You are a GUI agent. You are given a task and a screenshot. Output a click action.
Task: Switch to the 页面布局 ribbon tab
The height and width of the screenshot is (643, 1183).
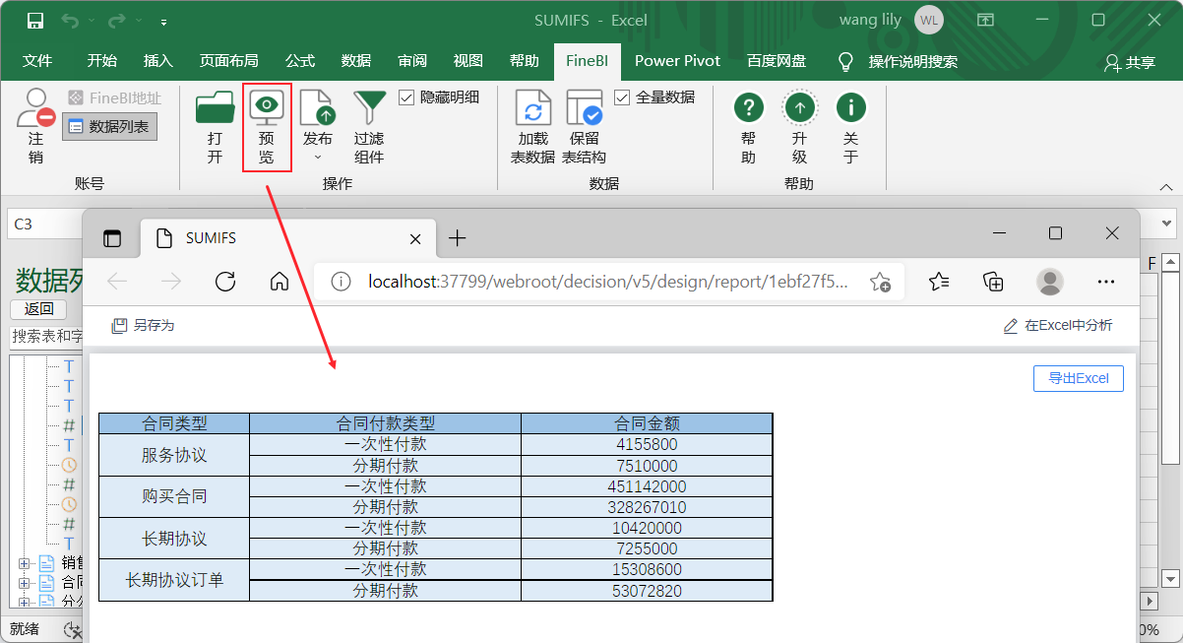coord(229,61)
